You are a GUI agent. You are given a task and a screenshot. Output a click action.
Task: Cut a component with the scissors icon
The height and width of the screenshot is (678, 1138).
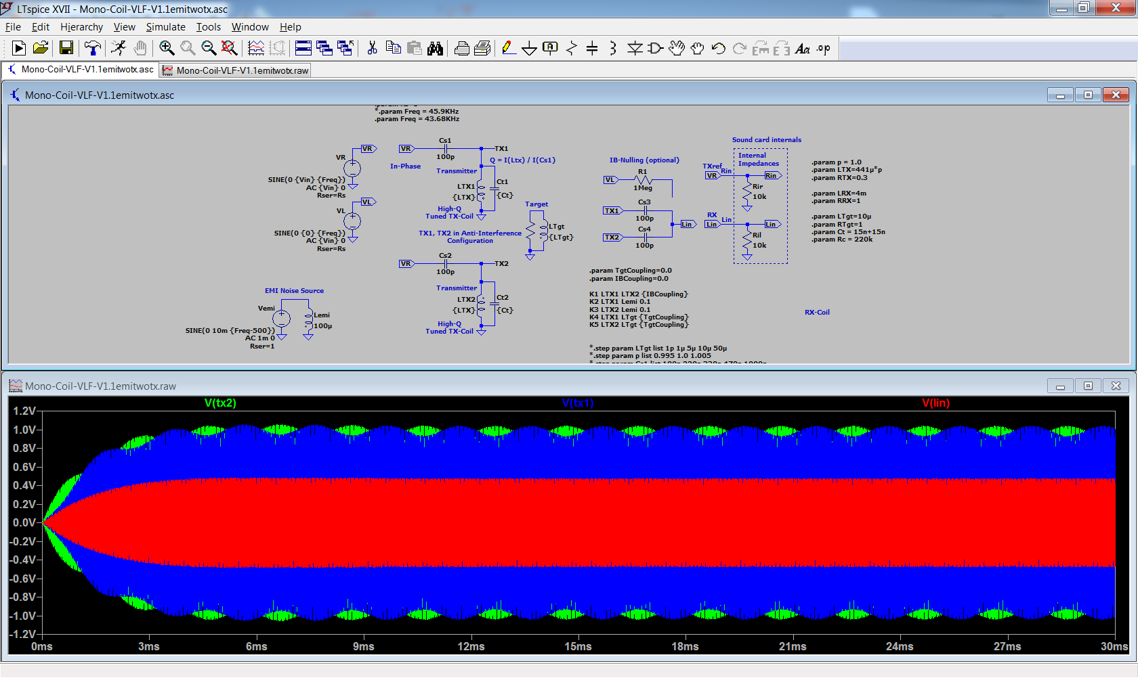[x=371, y=48]
